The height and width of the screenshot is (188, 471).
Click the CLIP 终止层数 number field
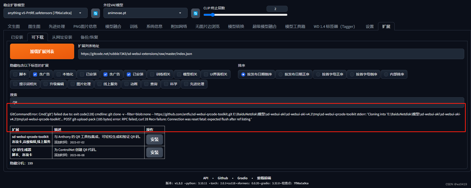pyautogui.click(x=277, y=9)
